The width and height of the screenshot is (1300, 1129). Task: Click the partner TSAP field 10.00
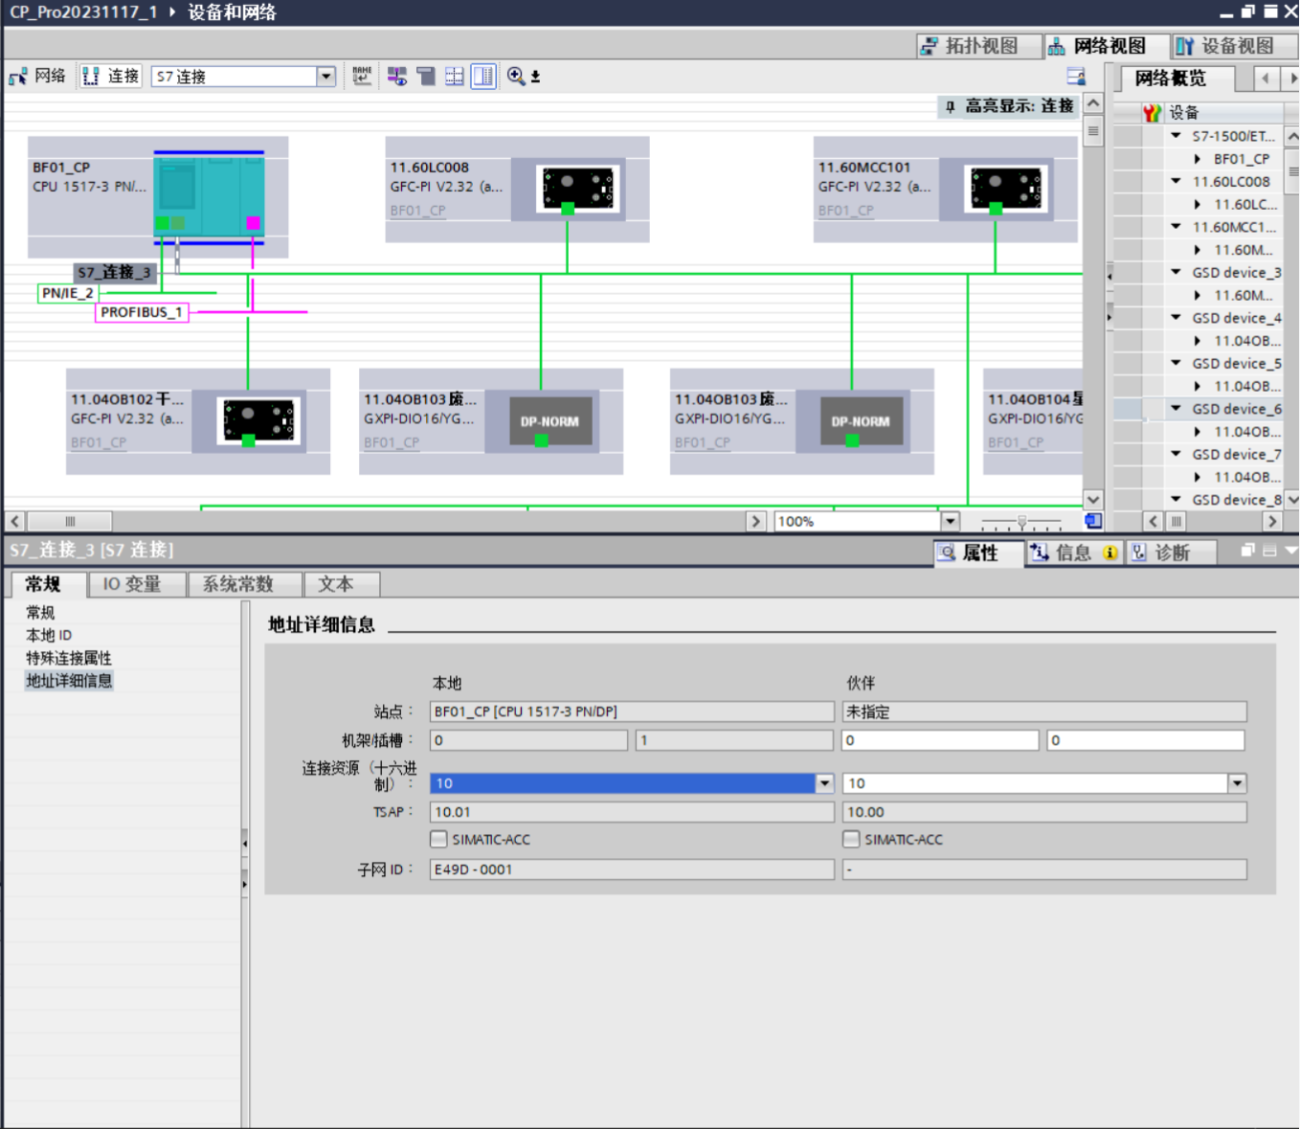(x=1044, y=812)
